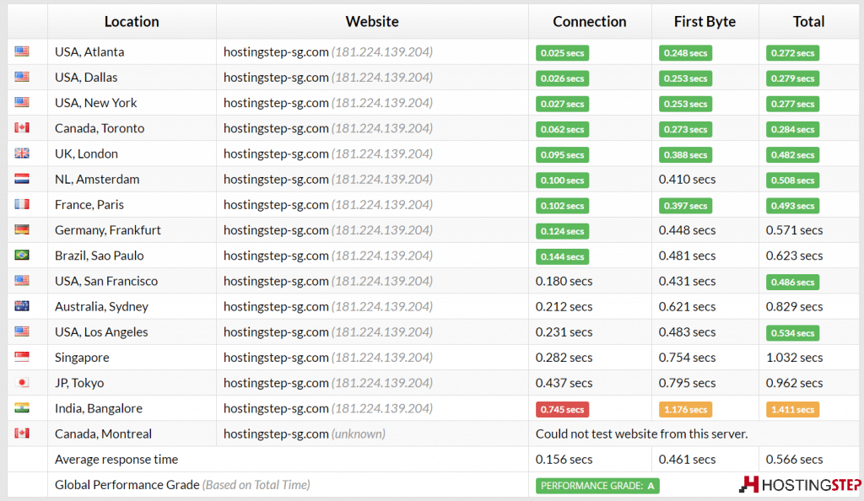Click the 'Average response time' label
This screenshot has width=864, height=501.
(116, 459)
